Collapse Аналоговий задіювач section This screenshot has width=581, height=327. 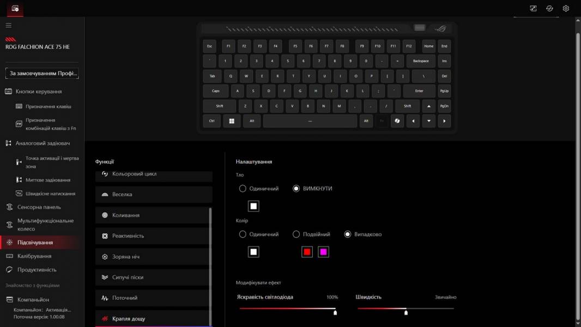[42, 143]
